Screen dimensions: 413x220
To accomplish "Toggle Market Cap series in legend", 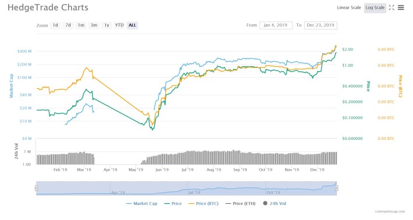I will 142,203.
